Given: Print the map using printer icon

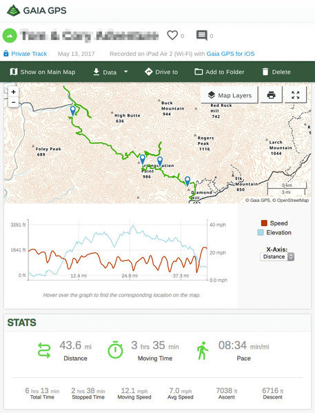Looking at the screenshot, I should click(271, 95).
